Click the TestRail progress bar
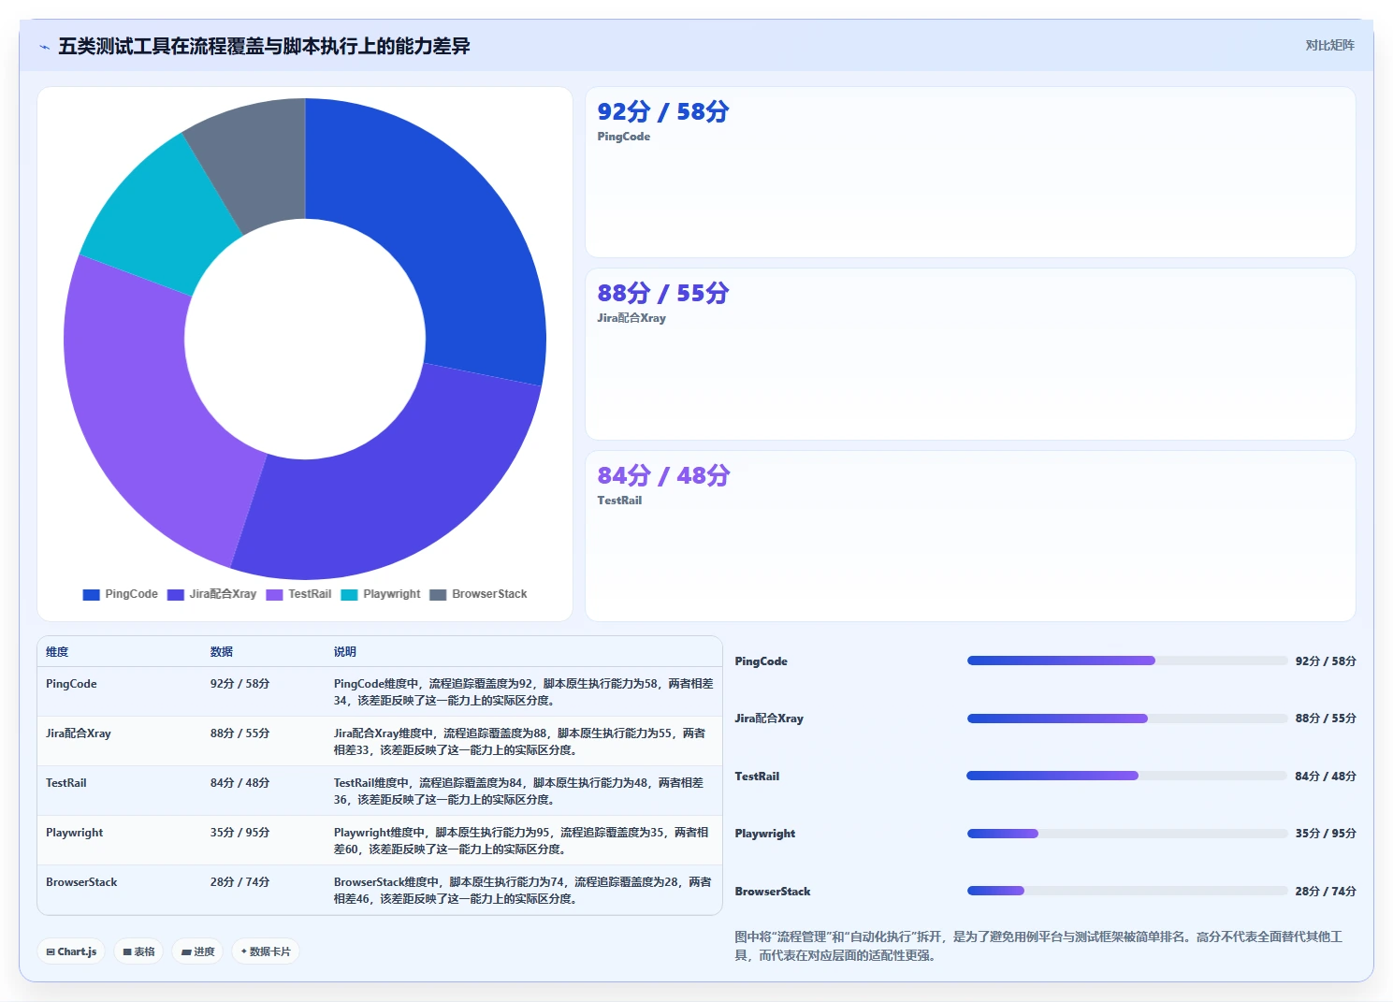The height and width of the screenshot is (1002, 1393). click(1127, 776)
